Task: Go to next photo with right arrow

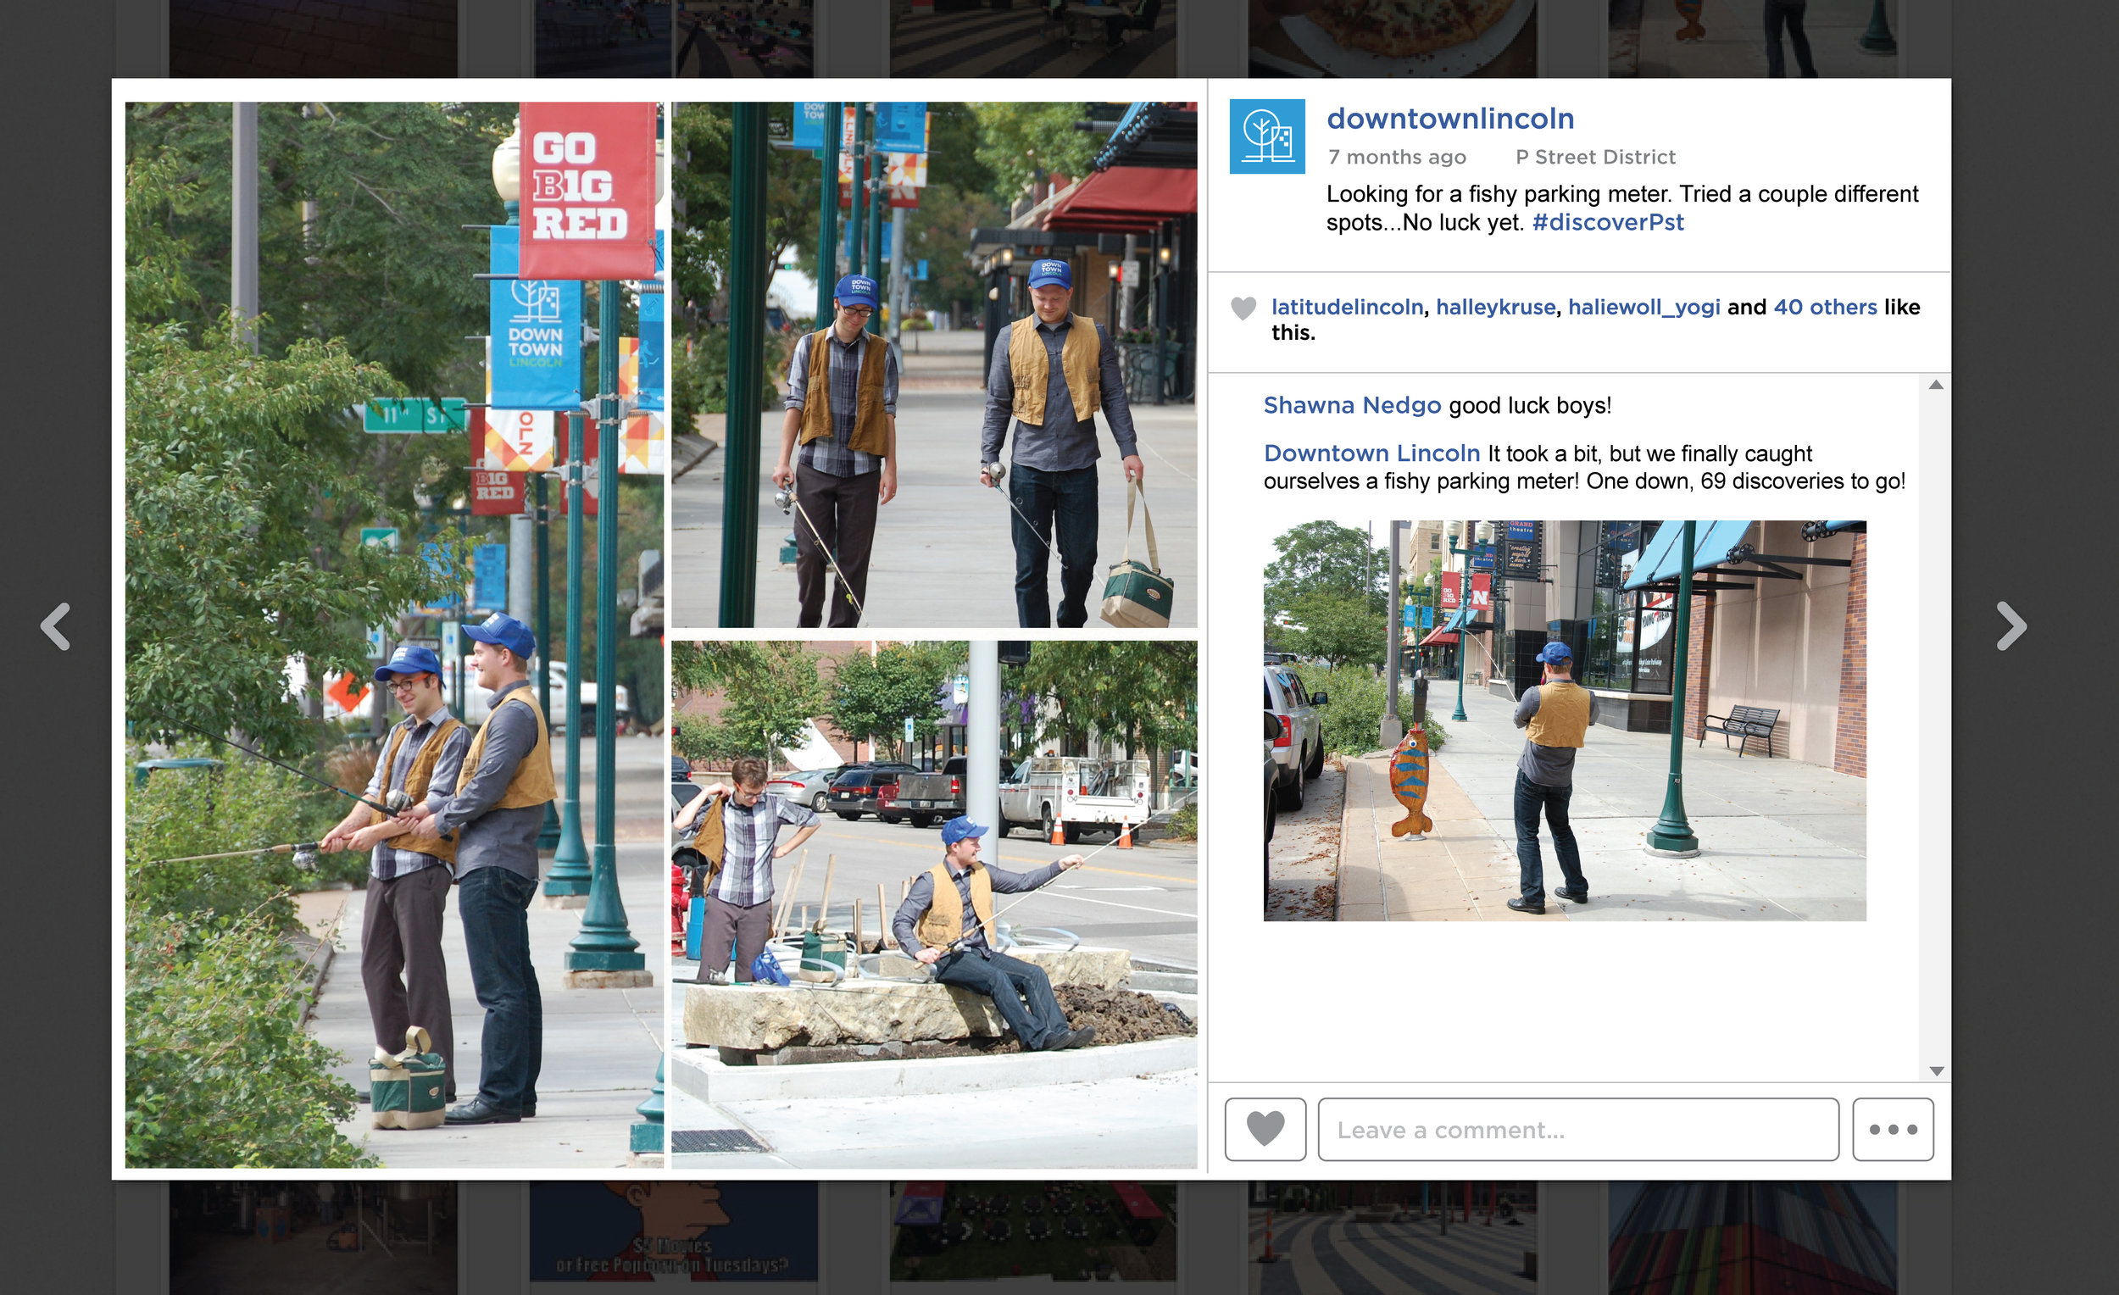Action: coord(2011,626)
